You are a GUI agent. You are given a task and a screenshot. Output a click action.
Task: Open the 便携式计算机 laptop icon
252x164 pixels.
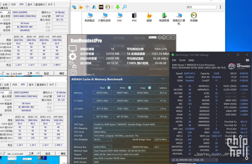tap(179, 16)
